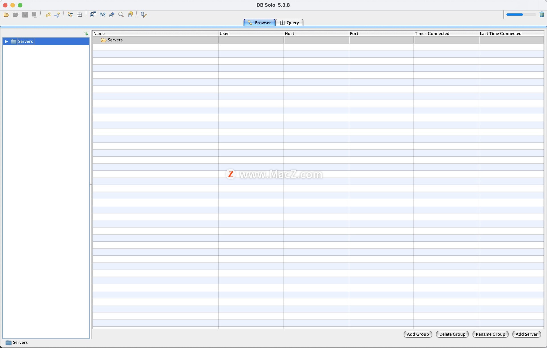The image size is (547, 348).
Task: Click the Add Group button
Action: [418, 334]
